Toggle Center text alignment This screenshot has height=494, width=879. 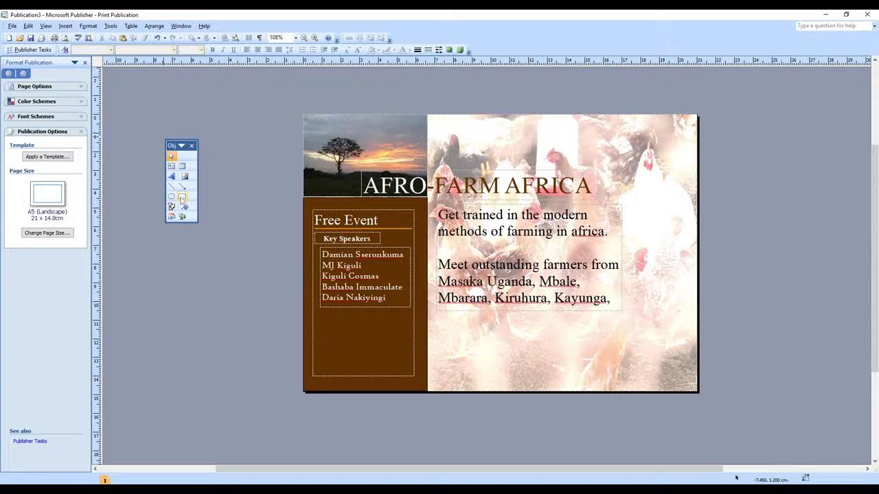click(258, 49)
